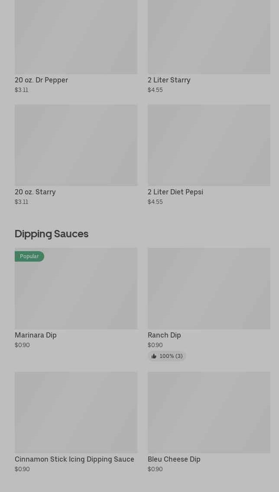Screen dimensions: 279x492
Task: Click Cinnamon Stick Icing Dipping Sauce title
Action: 75,459
